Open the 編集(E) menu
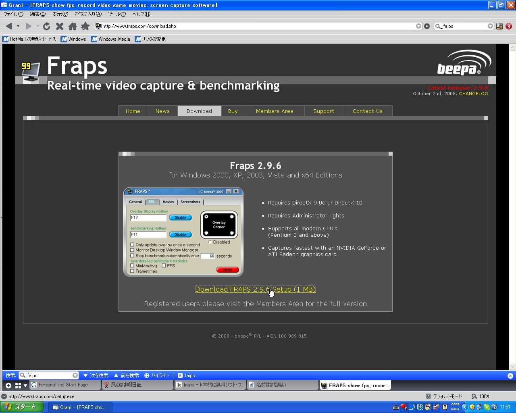Image resolution: width=516 pixels, height=413 pixels. click(x=38, y=14)
